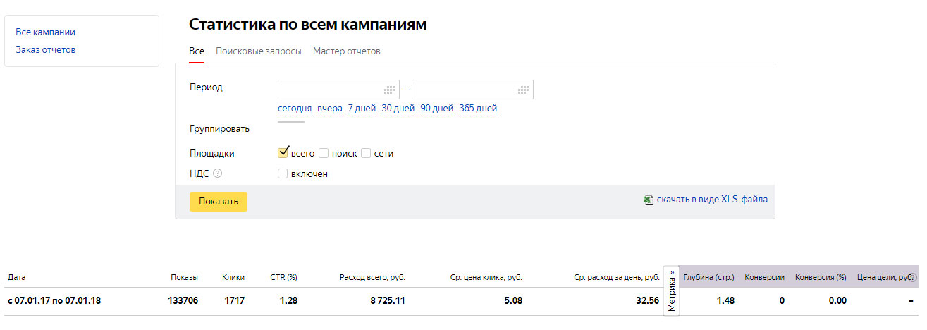Click the 'CTR (%)' column header

coord(284,277)
